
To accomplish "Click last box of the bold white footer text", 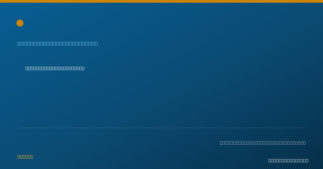I will [307, 160].
